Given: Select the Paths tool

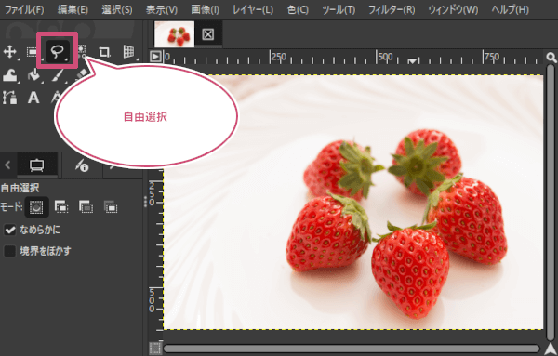Looking at the screenshot, I should click(9, 98).
